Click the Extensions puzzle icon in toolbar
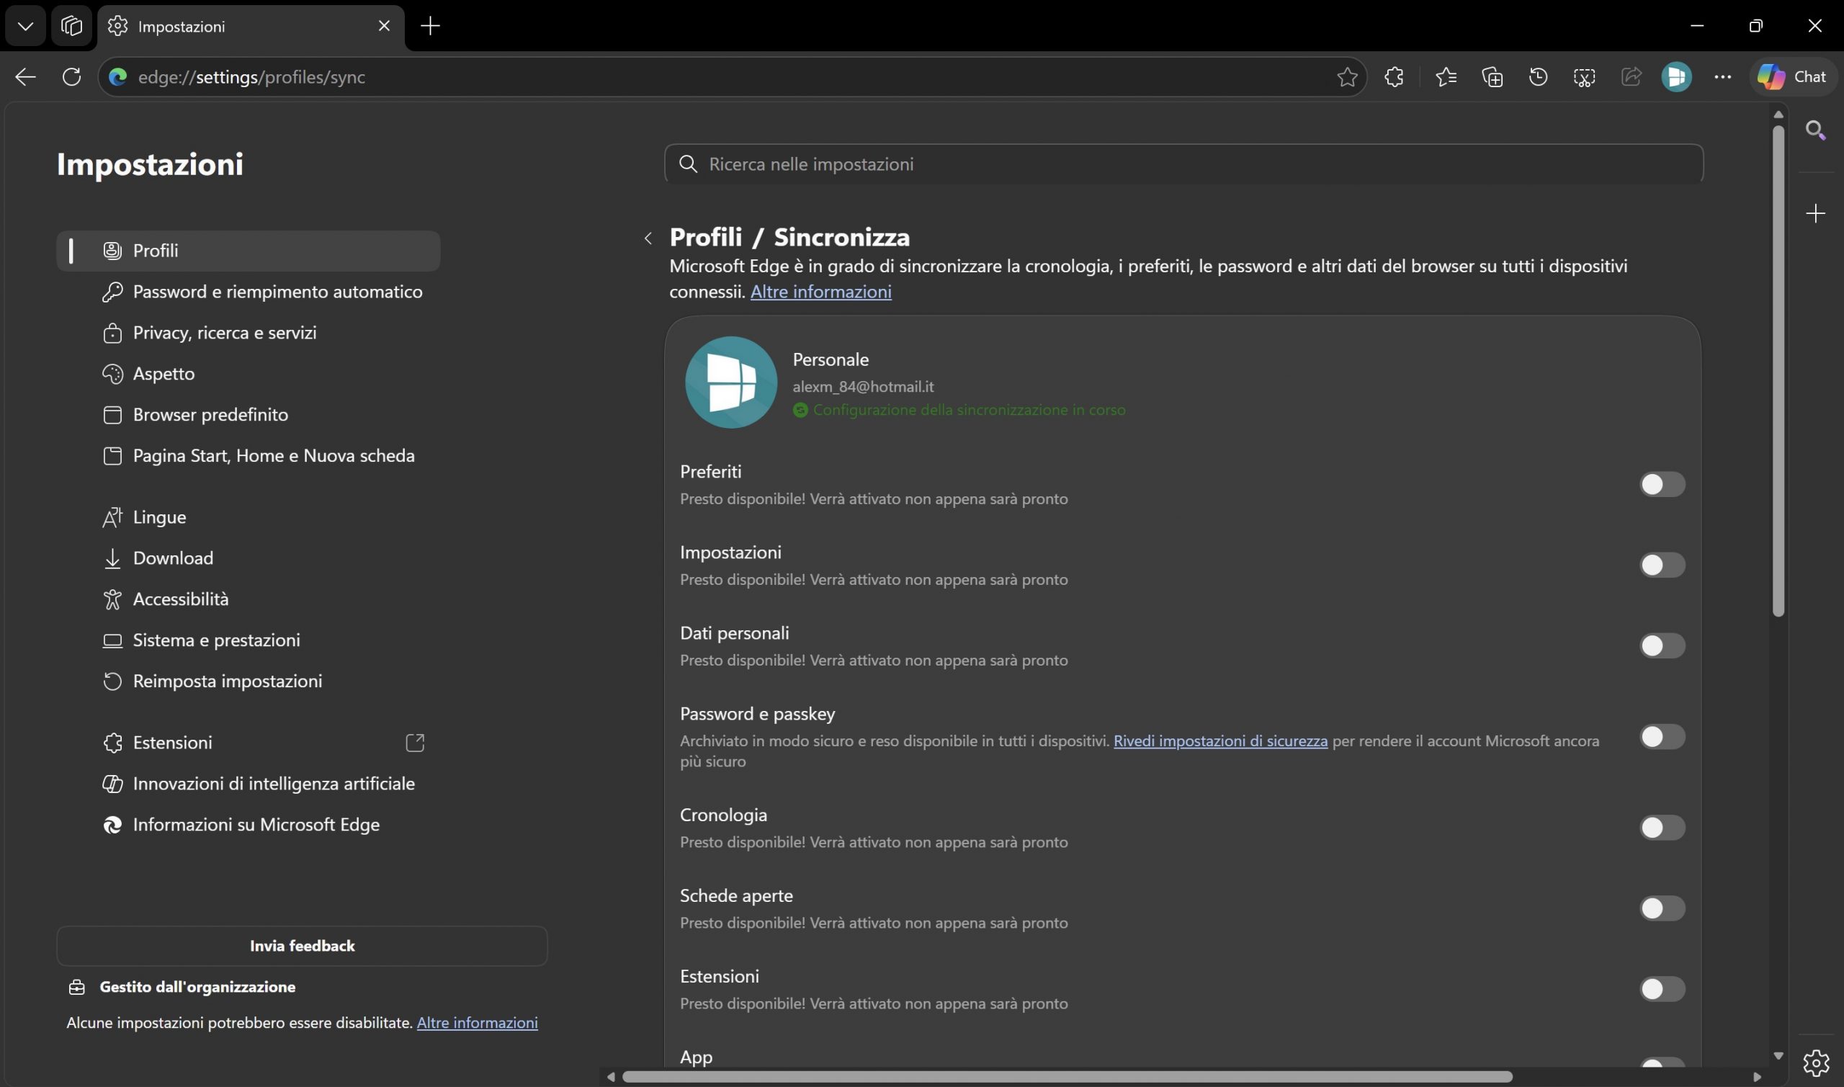 point(1394,77)
